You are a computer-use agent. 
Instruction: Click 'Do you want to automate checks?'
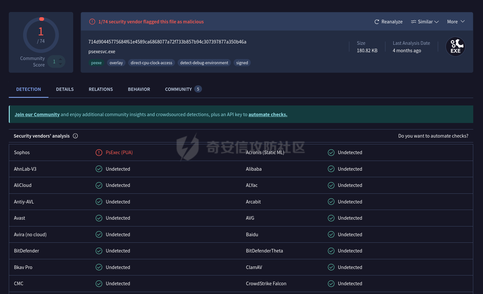pyautogui.click(x=433, y=136)
